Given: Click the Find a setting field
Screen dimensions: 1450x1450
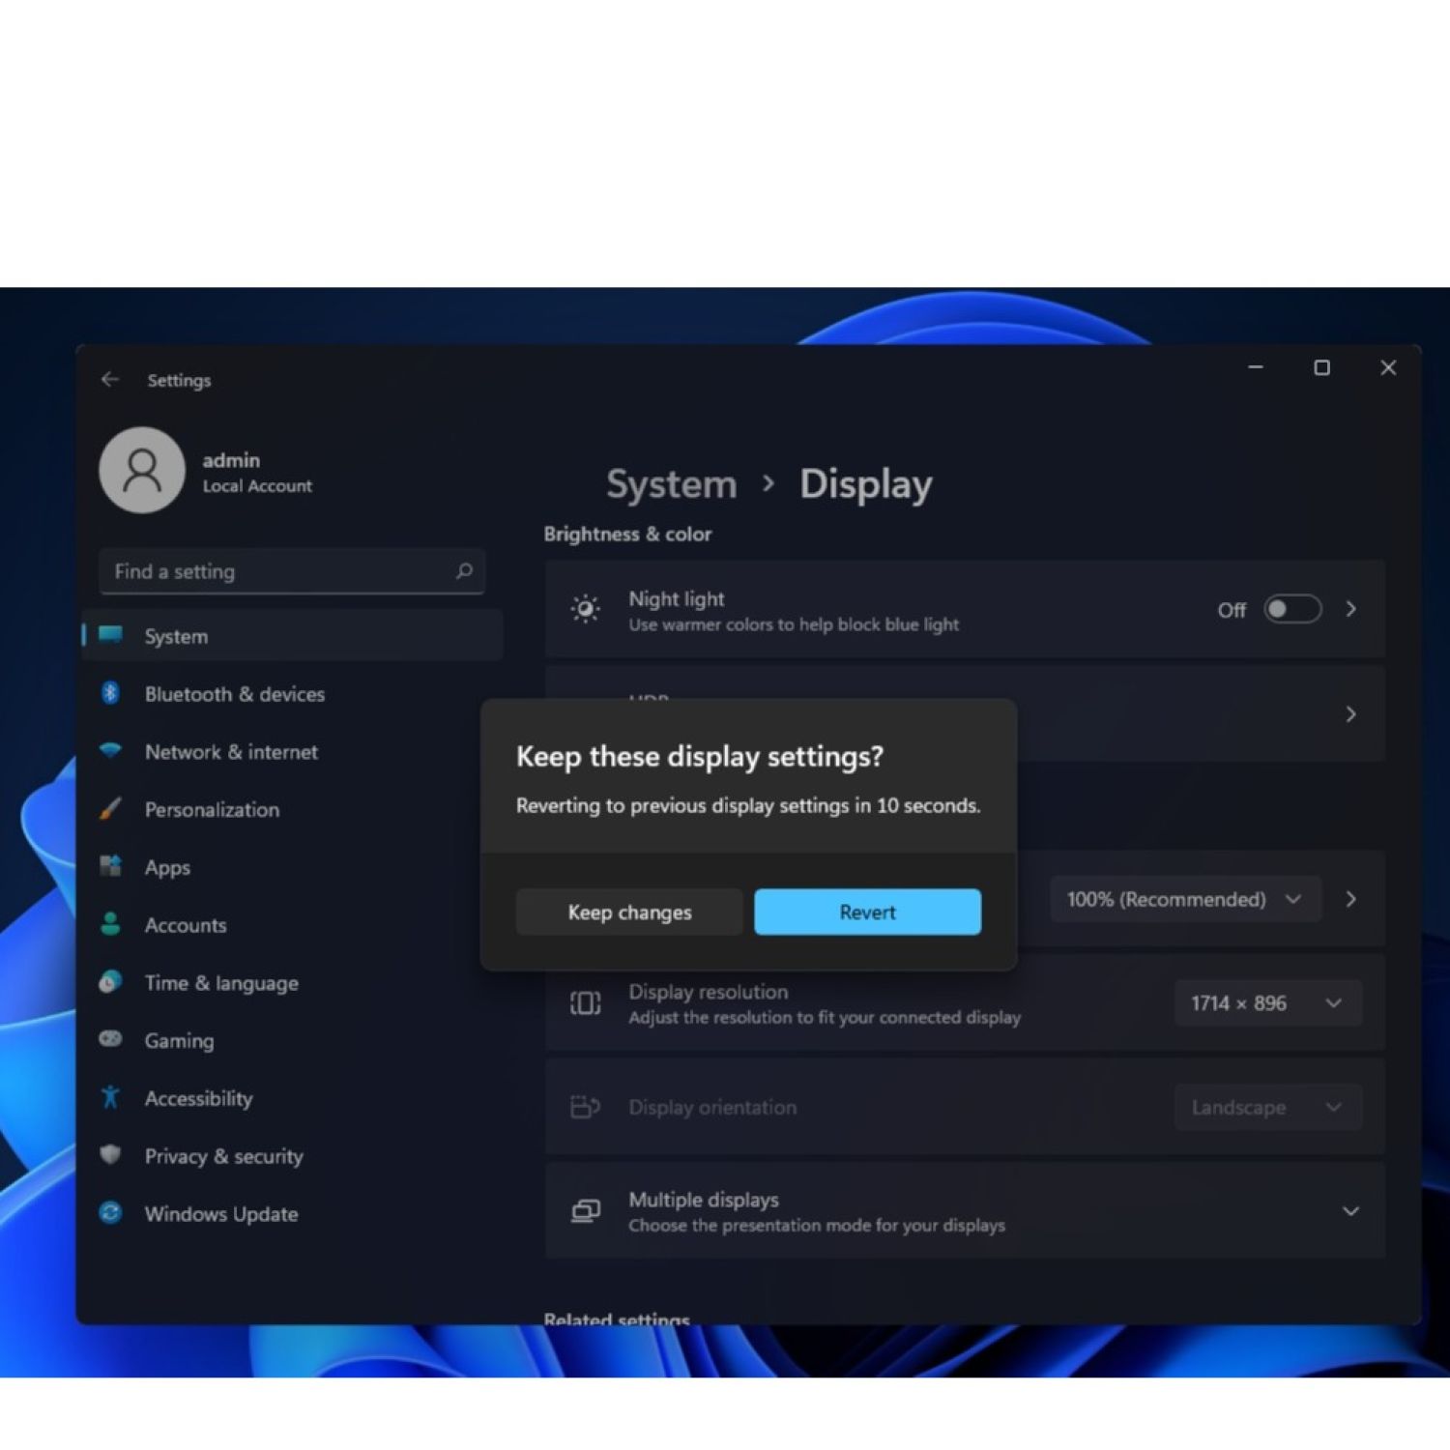Looking at the screenshot, I should click(x=280, y=571).
